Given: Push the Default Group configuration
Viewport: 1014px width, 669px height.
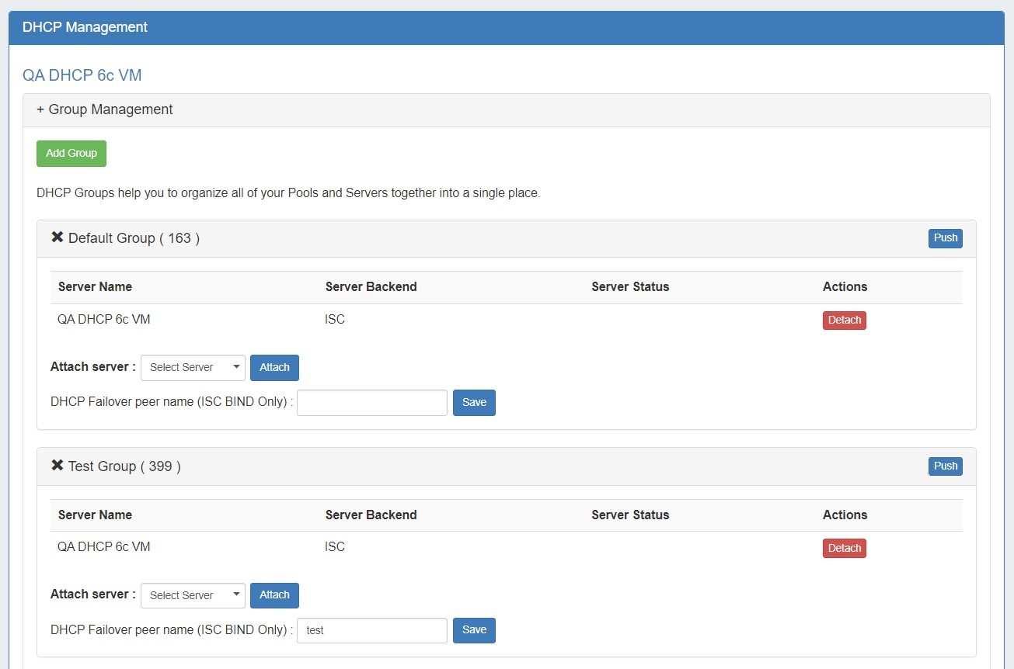Looking at the screenshot, I should click(x=945, y=238).
